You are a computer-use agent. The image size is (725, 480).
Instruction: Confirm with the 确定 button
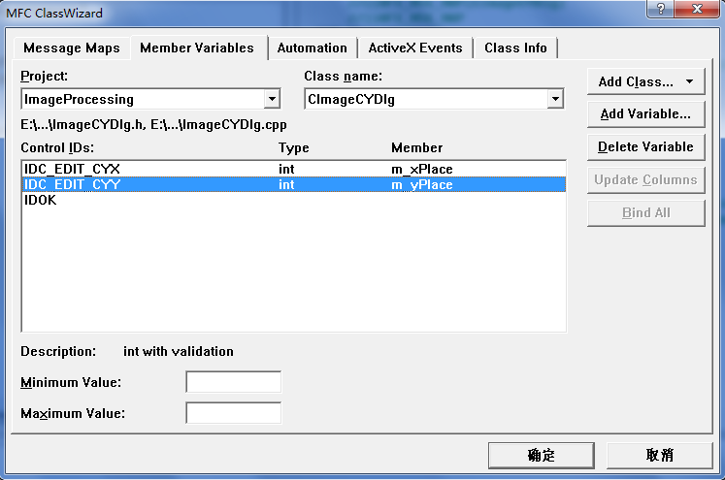coord(541,456)
